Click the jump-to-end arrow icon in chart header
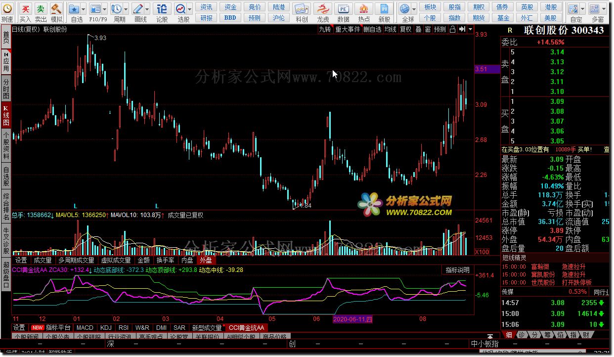This screenshot has height=357, width=614. (462, 29)
